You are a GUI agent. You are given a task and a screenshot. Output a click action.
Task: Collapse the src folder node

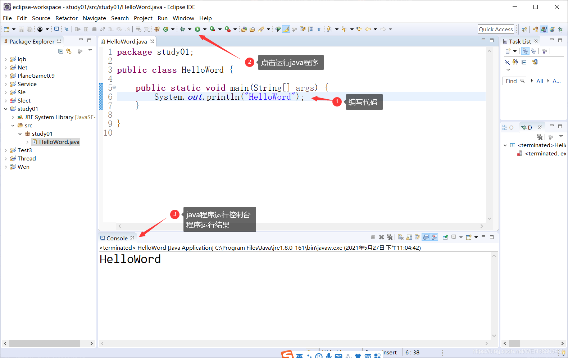13,126
